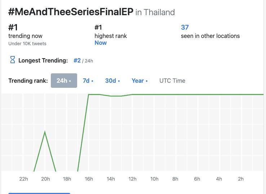Click the 22h label on the time axis
Viewport: 266px width, 194px height.
[x=23, y=179]
